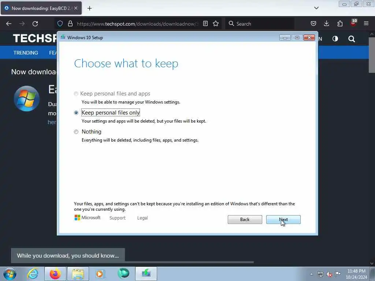The height and width of the screenshot is (281, 375).
Task: Open Firefox hamburger application menu
Action: [x=366, y=23]
